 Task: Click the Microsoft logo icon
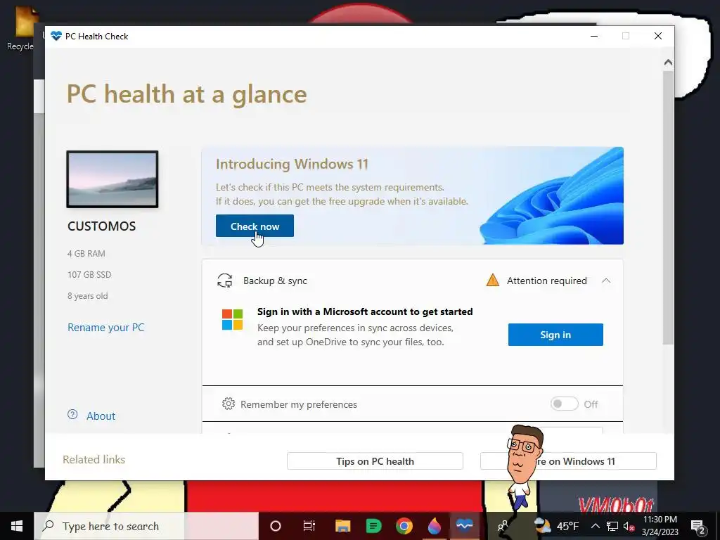pyautogui.click(x=232, y=320)
